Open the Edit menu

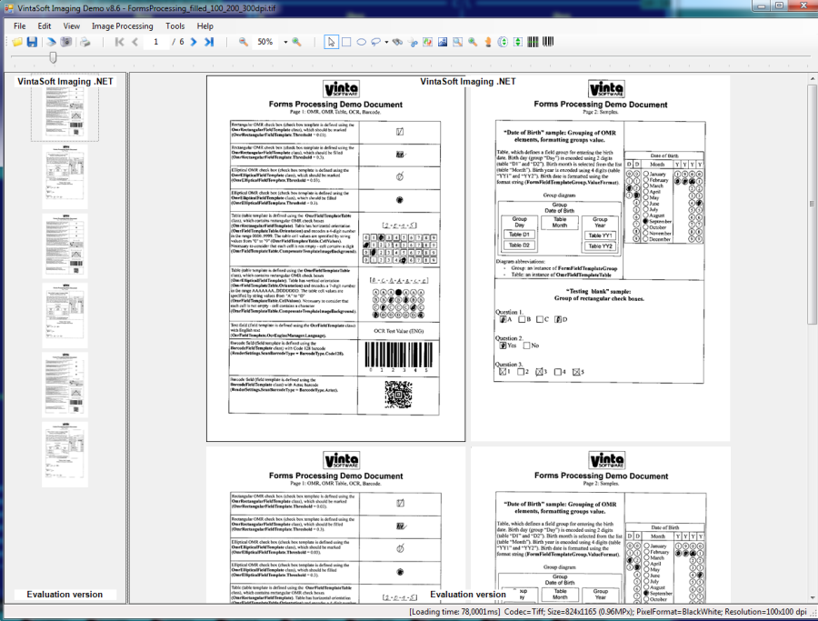click(x=45, y=25)
